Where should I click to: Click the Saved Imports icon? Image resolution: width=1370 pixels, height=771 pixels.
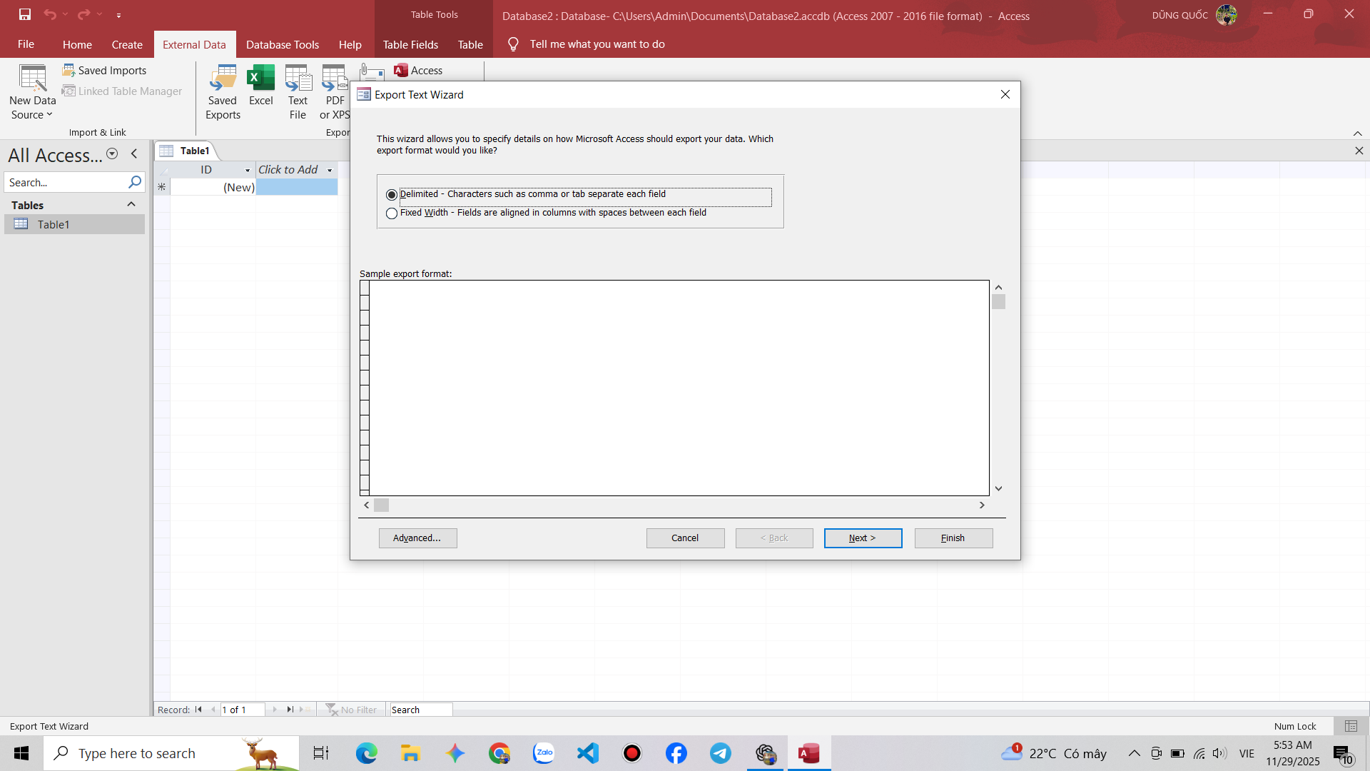tap(69, 70)
